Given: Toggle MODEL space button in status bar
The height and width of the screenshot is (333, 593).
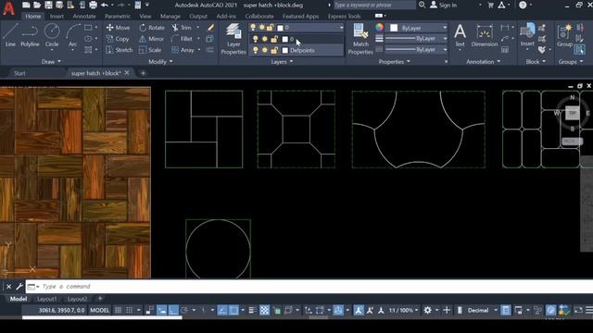Looking at the screenshot, I should coord(99,310).
